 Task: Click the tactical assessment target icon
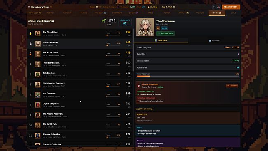[139, 86]
